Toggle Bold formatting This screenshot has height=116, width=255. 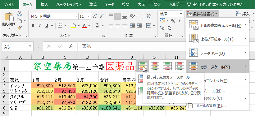33,26
